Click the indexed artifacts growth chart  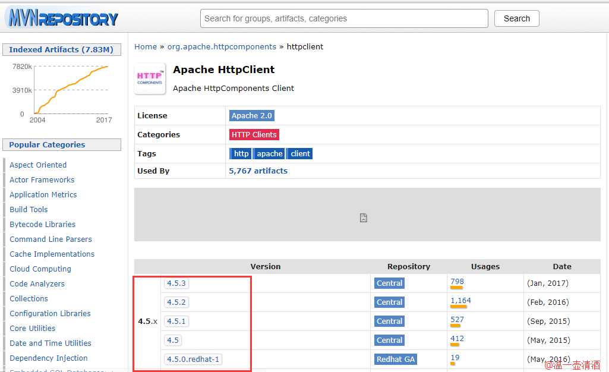pos(62,93)
